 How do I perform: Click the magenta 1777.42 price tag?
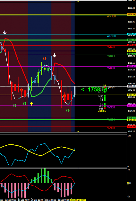(131, 66)
